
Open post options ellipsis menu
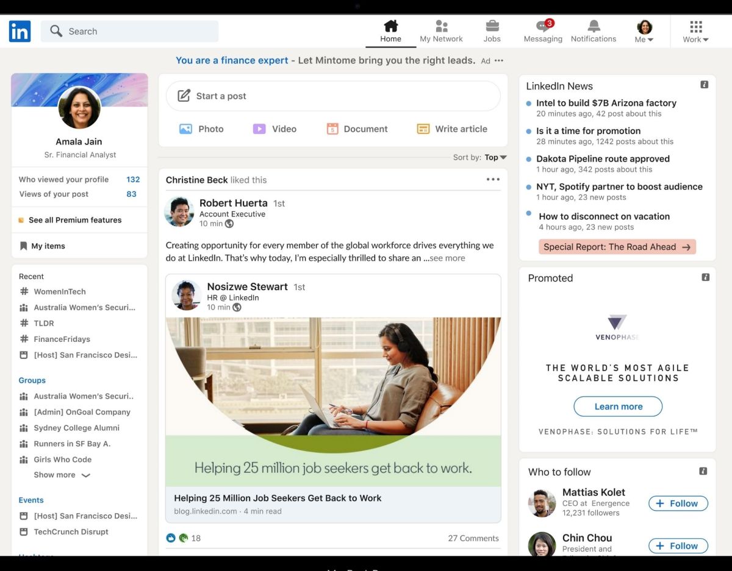[493, 179]
